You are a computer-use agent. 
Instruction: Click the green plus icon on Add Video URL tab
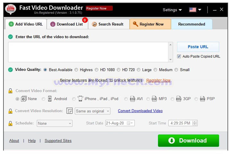(x=11, y=24)
